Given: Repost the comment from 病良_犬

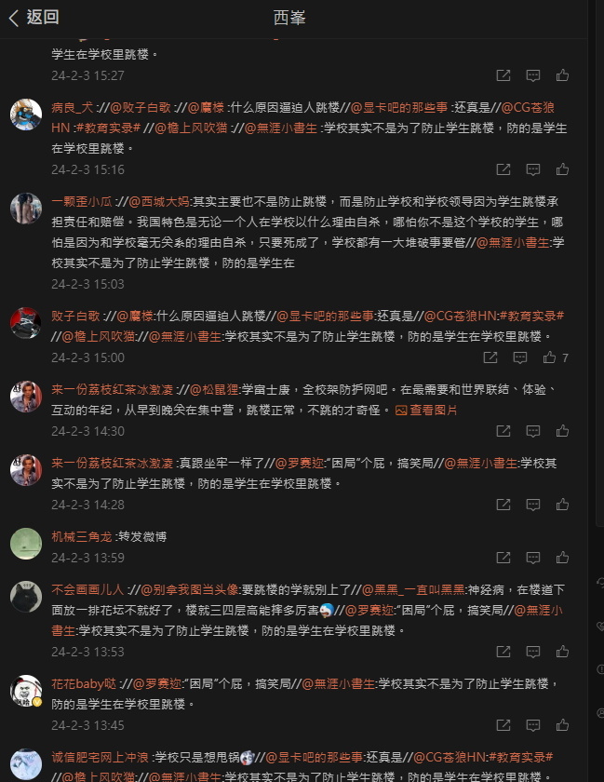Looking at the screenshot, I should pos(503,169).
